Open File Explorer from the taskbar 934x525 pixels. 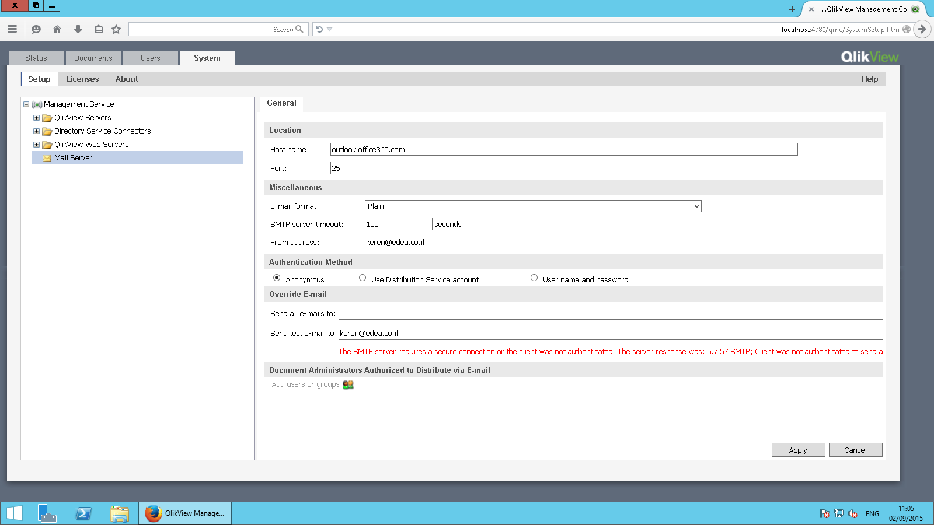click(120, 513)
